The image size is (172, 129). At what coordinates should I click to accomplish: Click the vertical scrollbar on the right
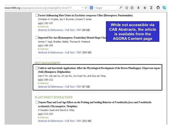(x=167, y=68)
